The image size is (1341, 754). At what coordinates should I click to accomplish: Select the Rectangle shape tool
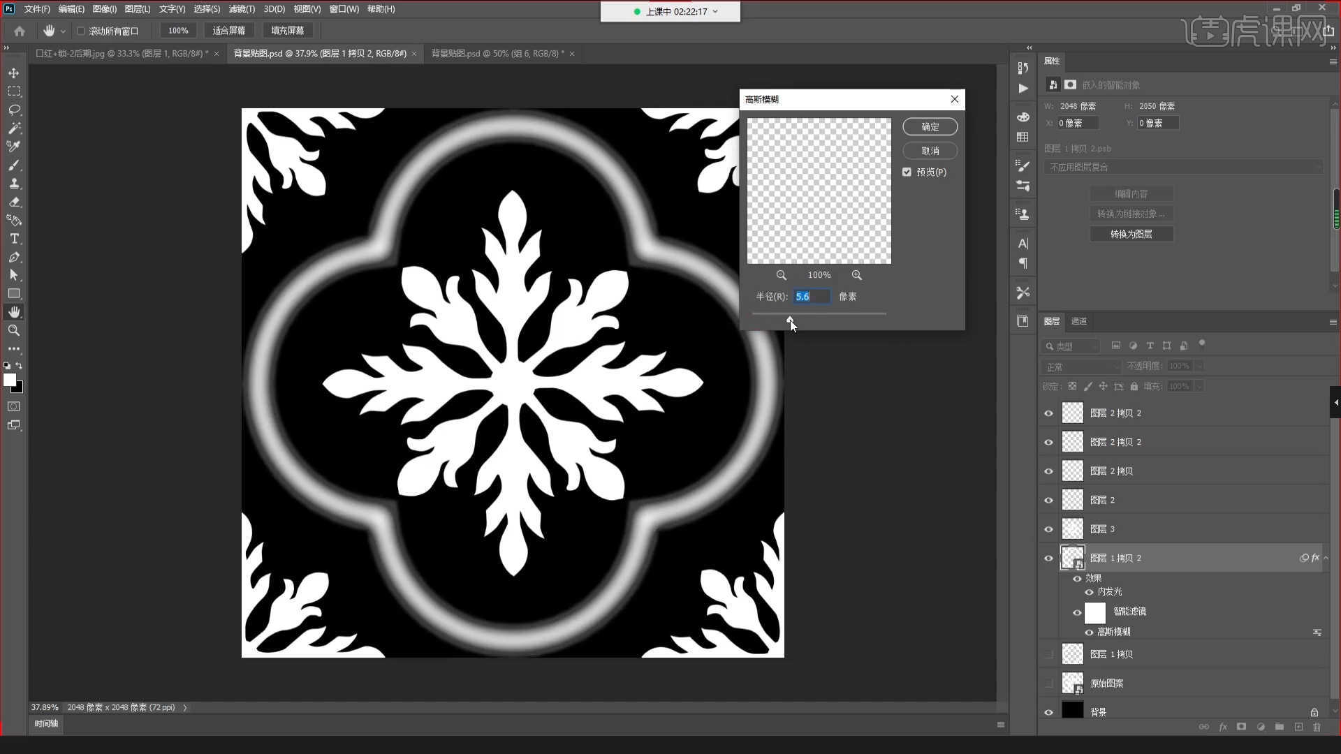pyautogui.click(x=14, y=293)
